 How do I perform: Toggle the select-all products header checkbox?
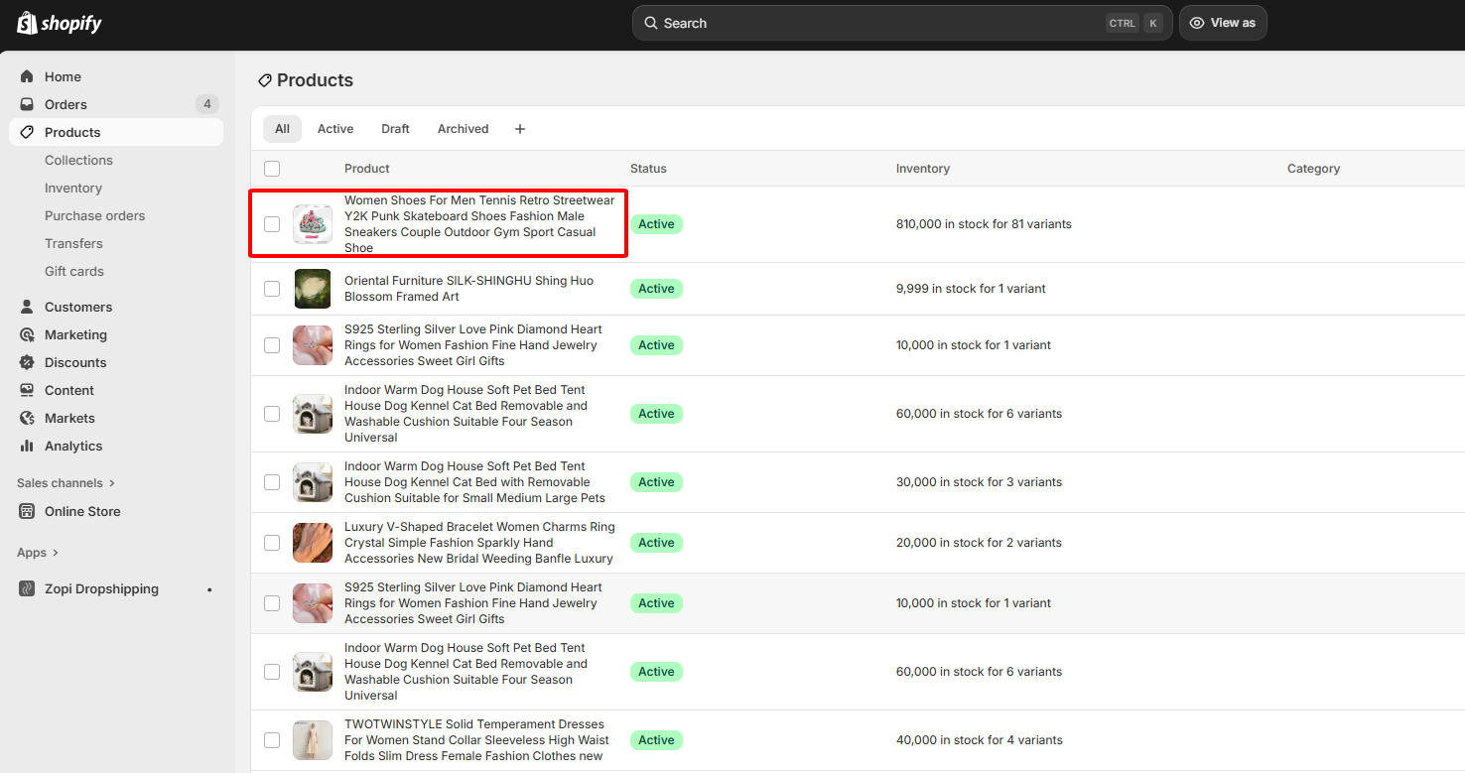(272, 169)
